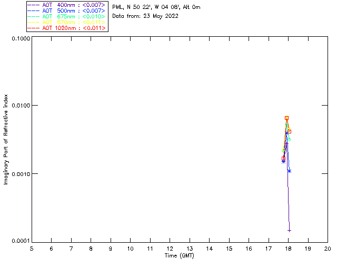Click the 'Data from: 23 May 2022' label
This screenshot has height=269, width=337.
point(145,16)
